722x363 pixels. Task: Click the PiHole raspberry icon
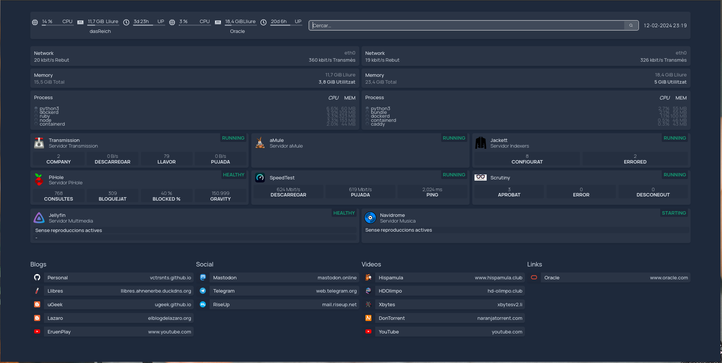[x=39, y=180]
